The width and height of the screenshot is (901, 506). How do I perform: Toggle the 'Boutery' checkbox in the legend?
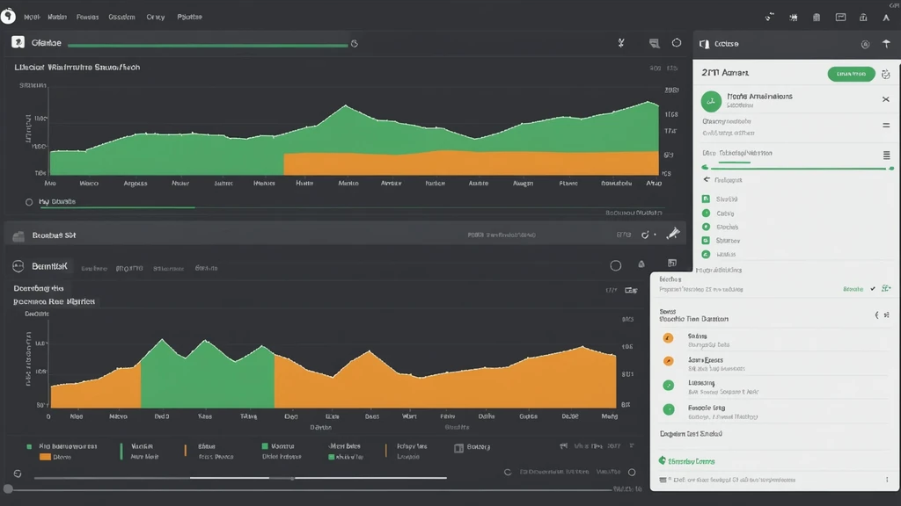[x=458, y=448]
